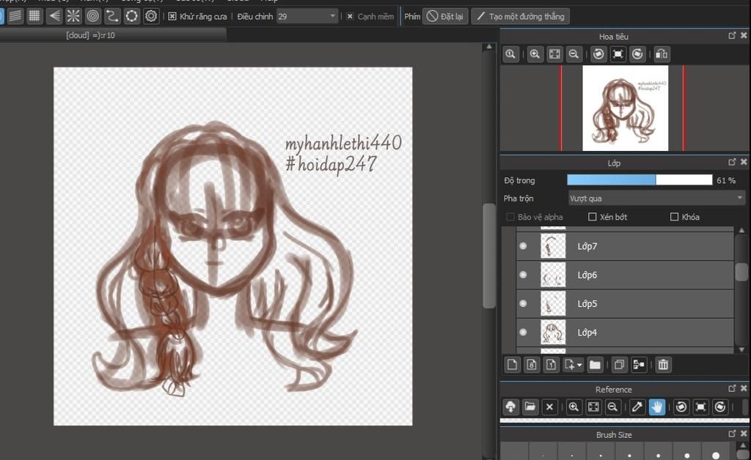Click the Đặt lại button
Viewport: 751px width, 460px height.
click(x=445, y=16)
